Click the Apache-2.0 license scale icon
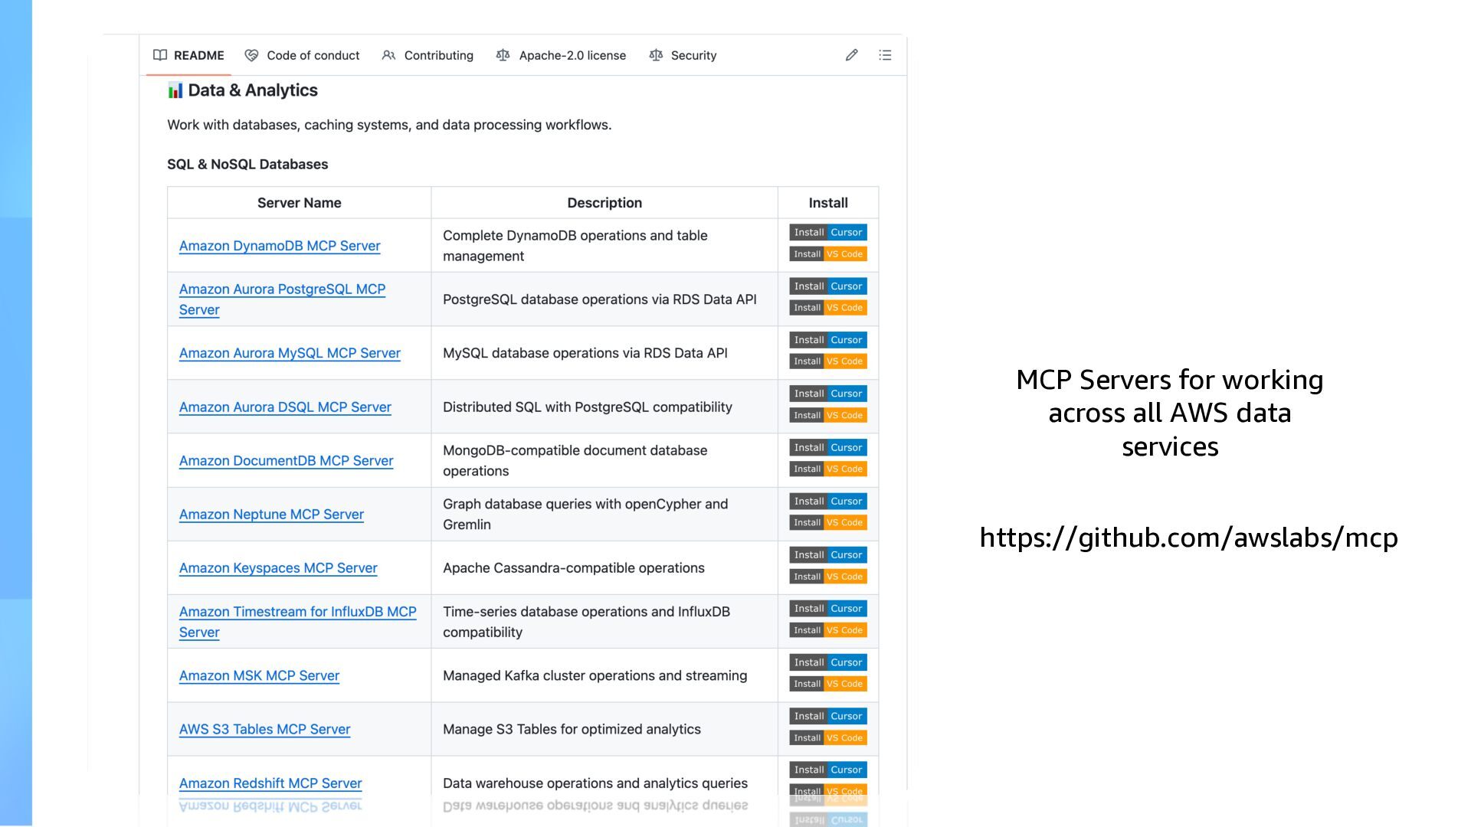 503,55
